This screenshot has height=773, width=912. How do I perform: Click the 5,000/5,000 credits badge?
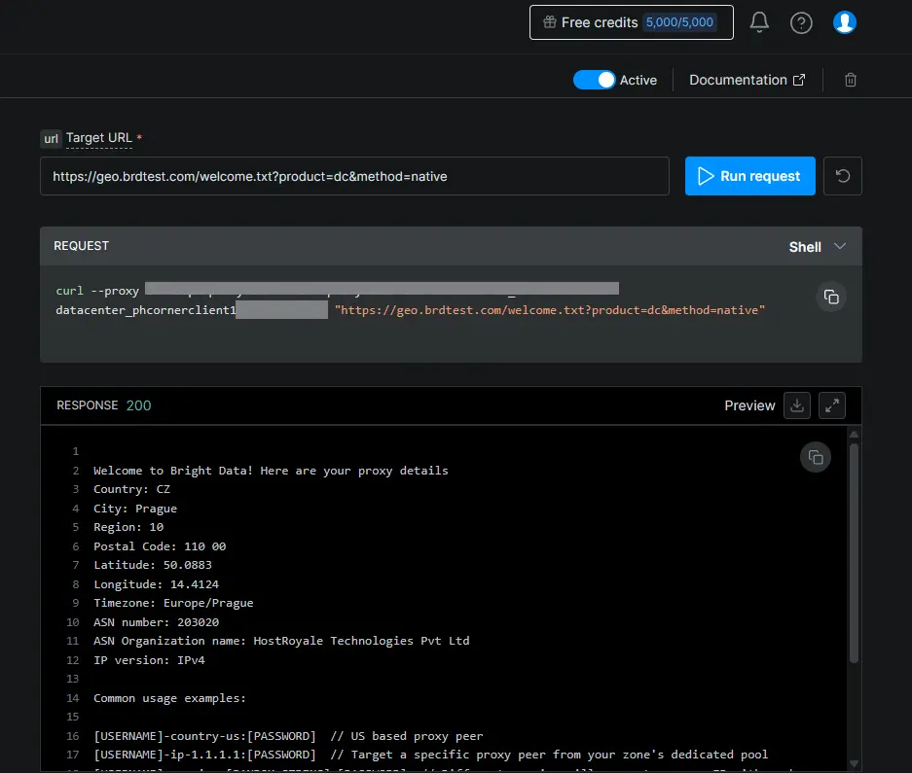(x=679, y=22)
